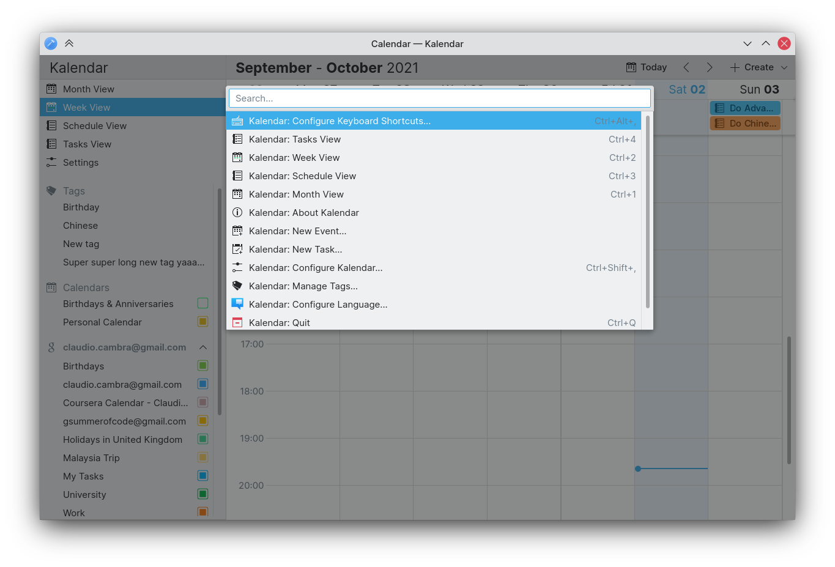Click the Google account icon next to claudio.cambra
The height and width of the screenshot is (567, 835).
click(51, 347)
